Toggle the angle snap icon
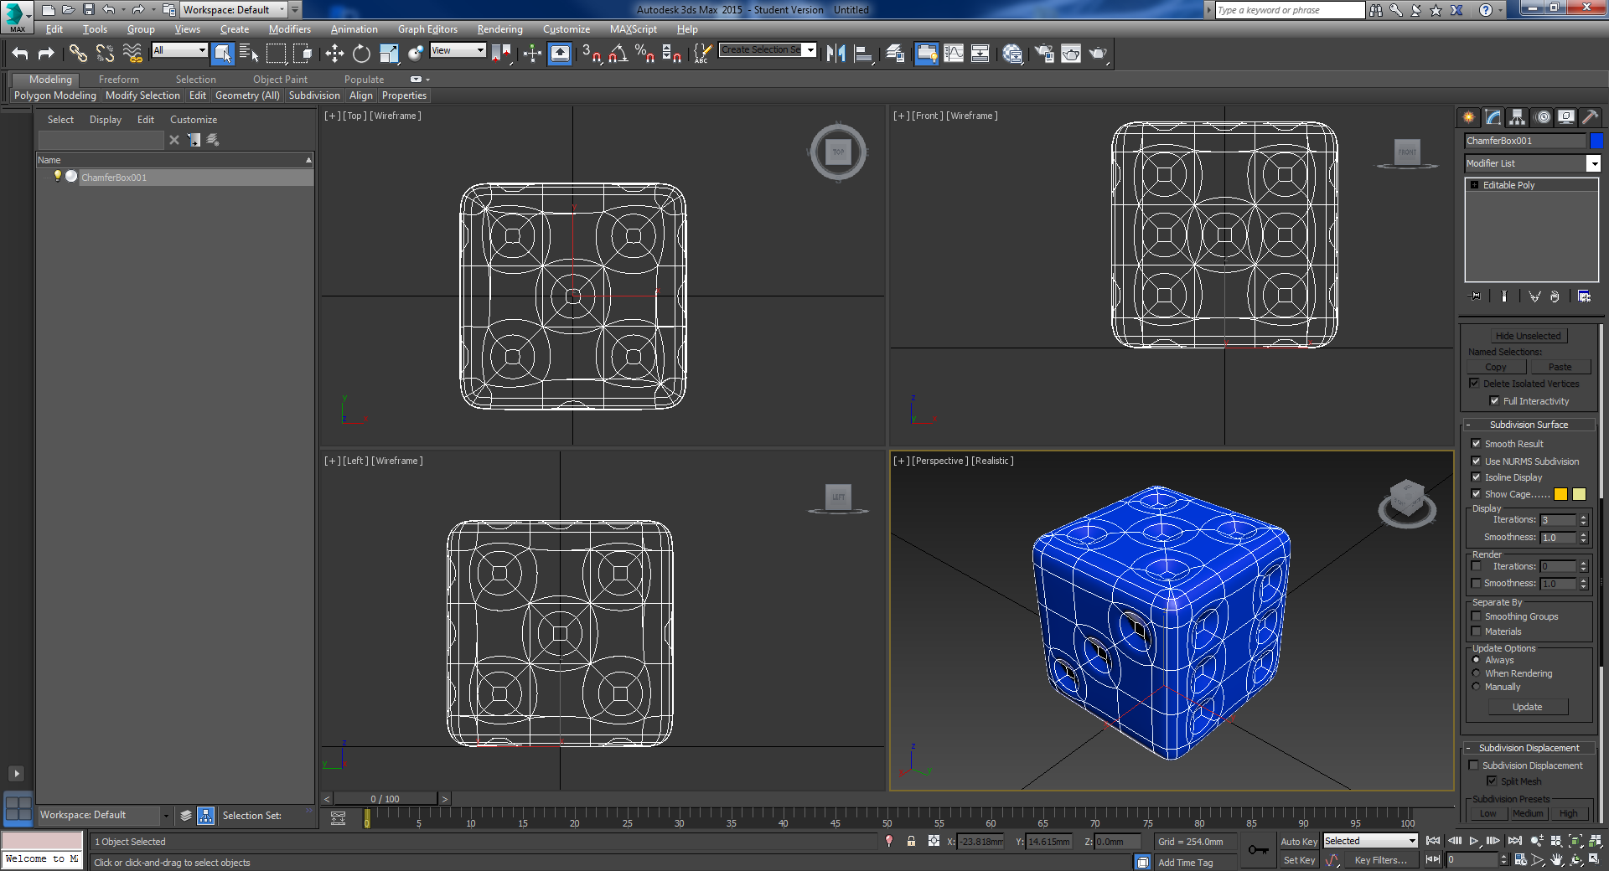 (618, 54)
